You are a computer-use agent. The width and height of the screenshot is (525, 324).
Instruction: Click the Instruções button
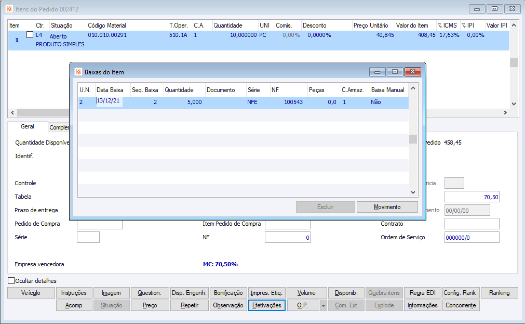pyautogui.click(x=74, y=293)
